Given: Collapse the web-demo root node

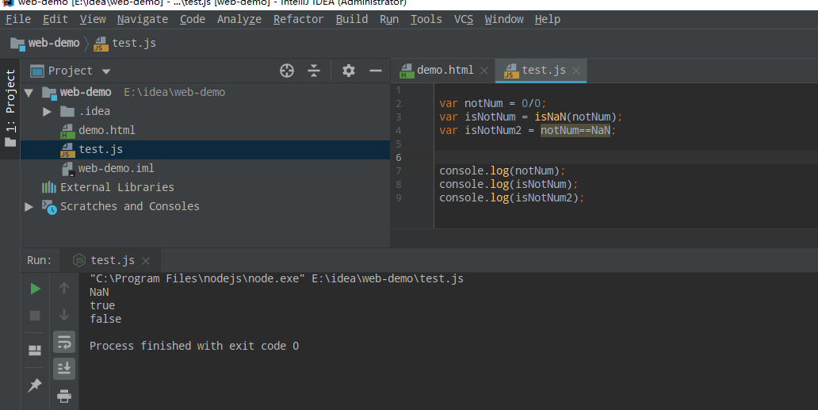Looking at the screenshot, I should [29, 93].
